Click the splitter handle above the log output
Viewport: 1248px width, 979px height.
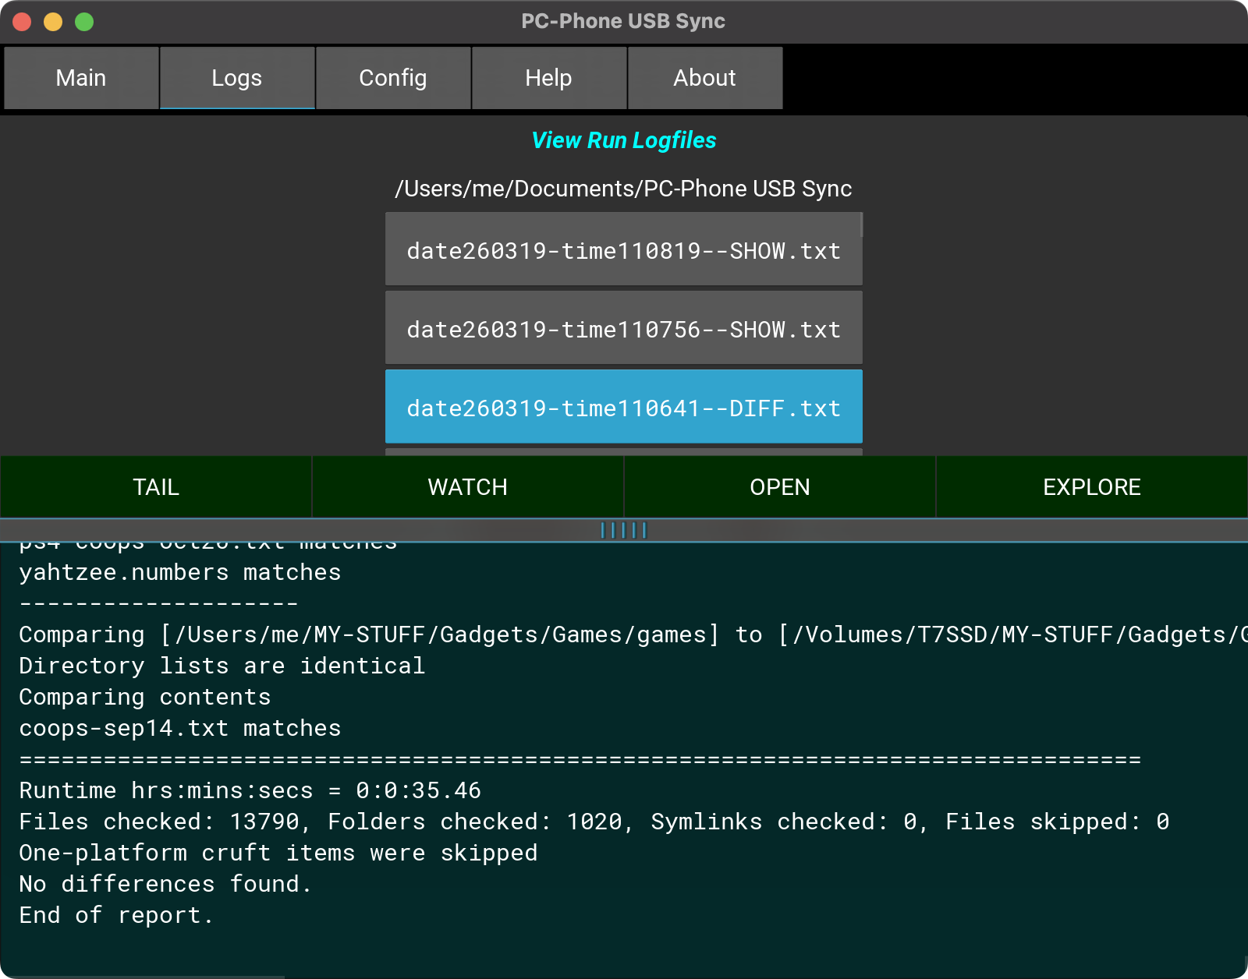(623, 530)
